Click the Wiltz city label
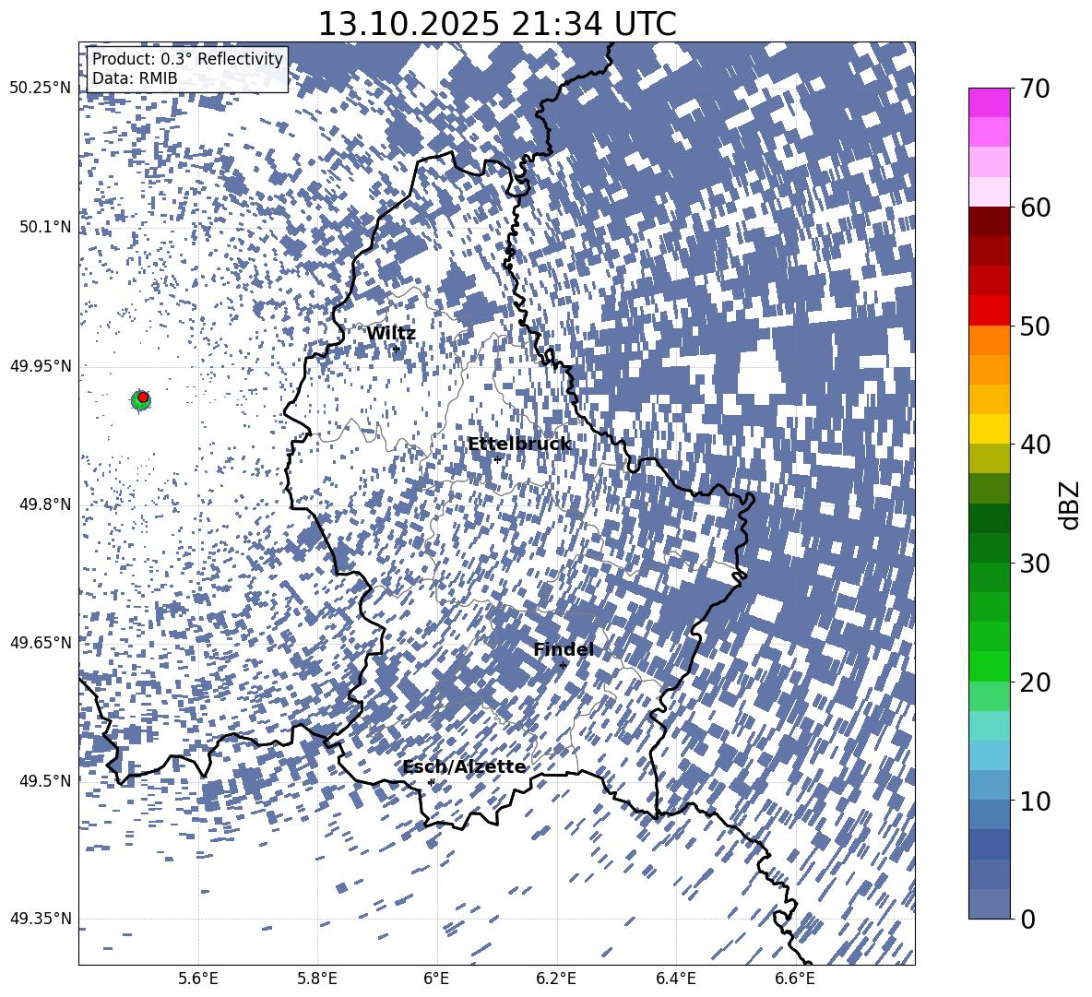This screenshot has width=1092, height=997. pyautogui.click(x=391, y=334)
